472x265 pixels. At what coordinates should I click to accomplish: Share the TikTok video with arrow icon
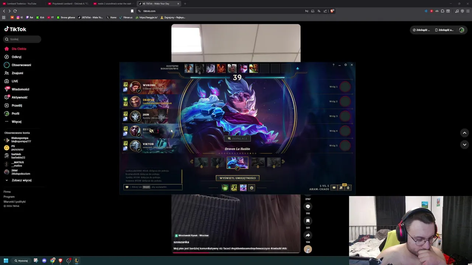pyautogui.click(x=308, y=235)
